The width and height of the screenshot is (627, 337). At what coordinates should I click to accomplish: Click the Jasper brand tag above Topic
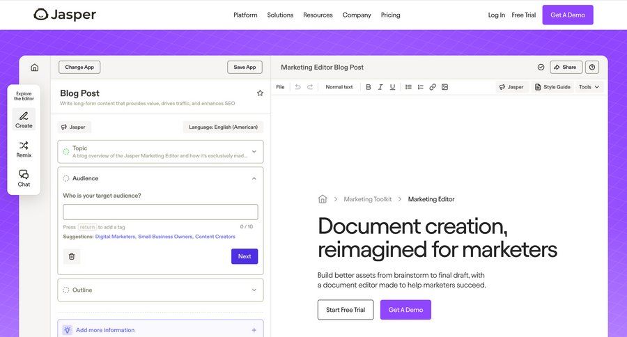click(74, 127)
